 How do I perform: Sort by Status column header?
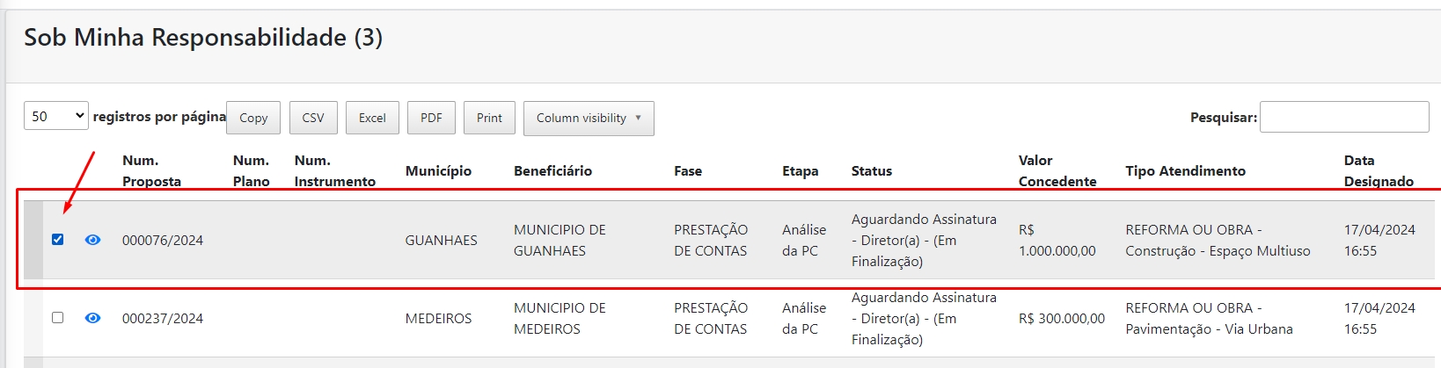click(872, 171)
